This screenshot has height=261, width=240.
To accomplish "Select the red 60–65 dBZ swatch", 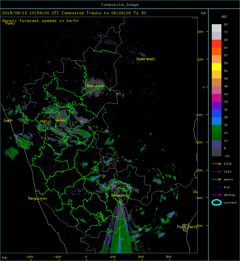I will click(x=216, y=44).
